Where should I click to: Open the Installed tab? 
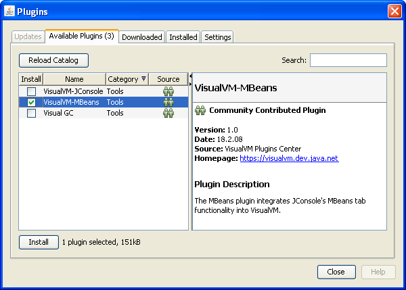click(183, 37)
